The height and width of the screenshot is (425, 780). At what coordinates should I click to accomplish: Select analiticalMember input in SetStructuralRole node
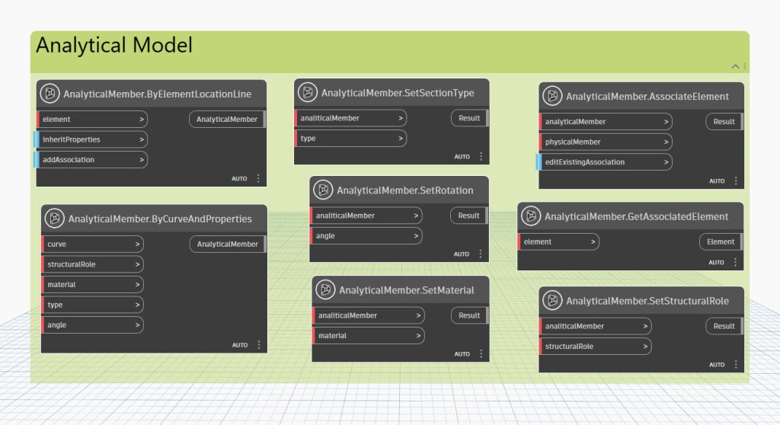[x=596, y=326]
